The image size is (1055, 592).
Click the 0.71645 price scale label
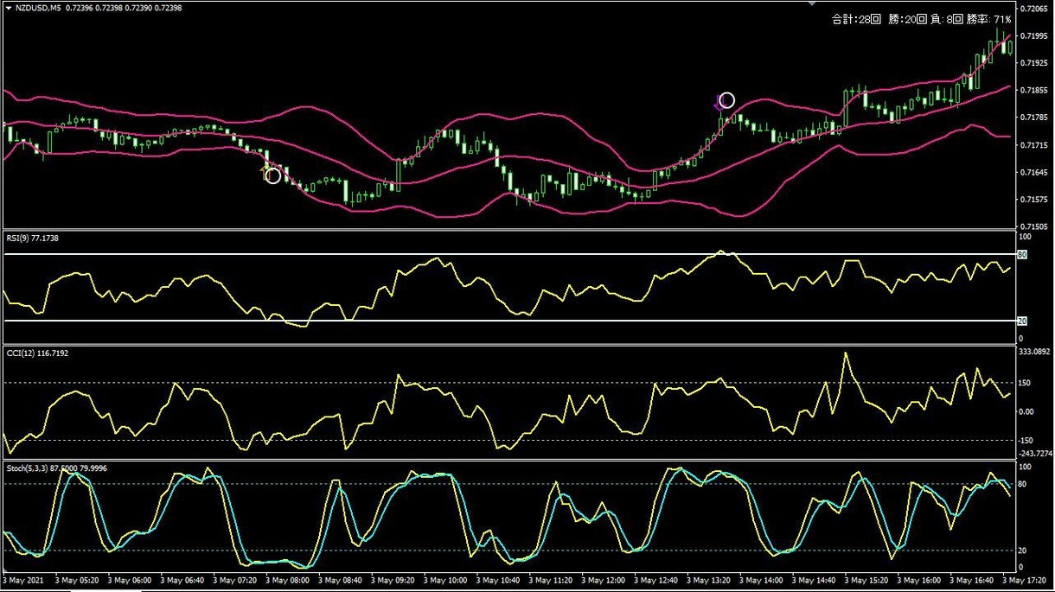tap(1034, 172)
